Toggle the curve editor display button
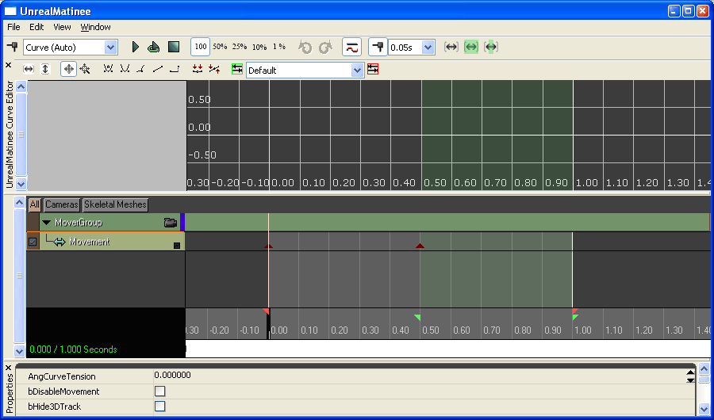The image size is (714, 420). point(351,47)
